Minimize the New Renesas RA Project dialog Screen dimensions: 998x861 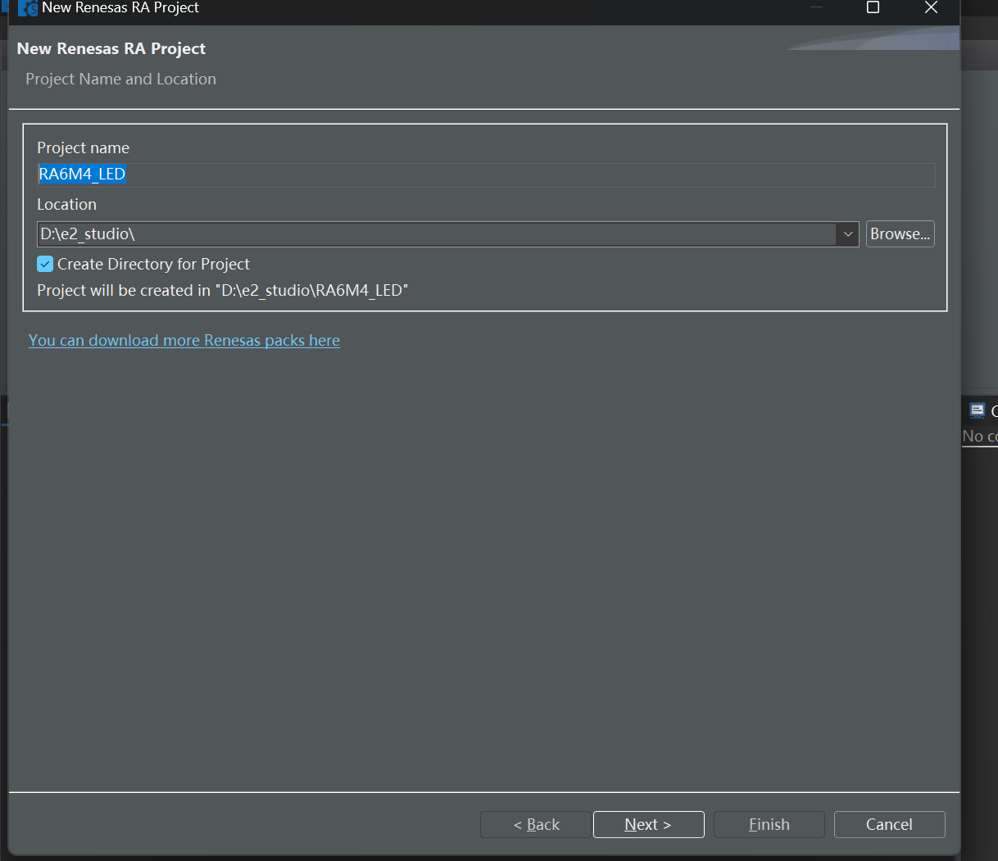(x=816, y=7)
